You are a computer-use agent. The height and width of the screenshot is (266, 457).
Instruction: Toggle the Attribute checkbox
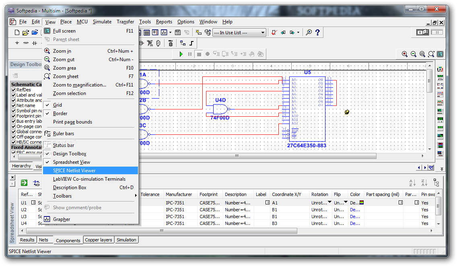pyautogui.click(x=13, y=100)
